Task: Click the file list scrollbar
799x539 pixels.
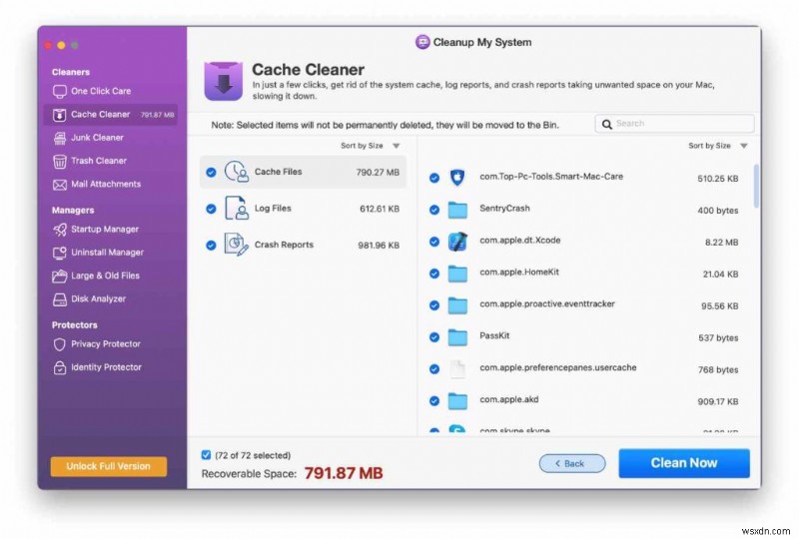Action: [756, 186]
